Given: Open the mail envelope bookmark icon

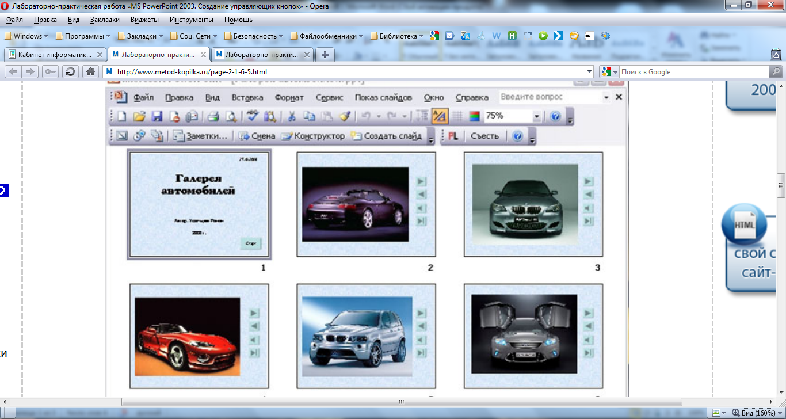Looking at the screenshot, I should tap(450, 36).
